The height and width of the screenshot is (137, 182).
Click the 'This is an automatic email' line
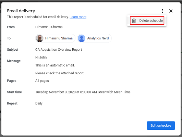click(x=55, y=65)
